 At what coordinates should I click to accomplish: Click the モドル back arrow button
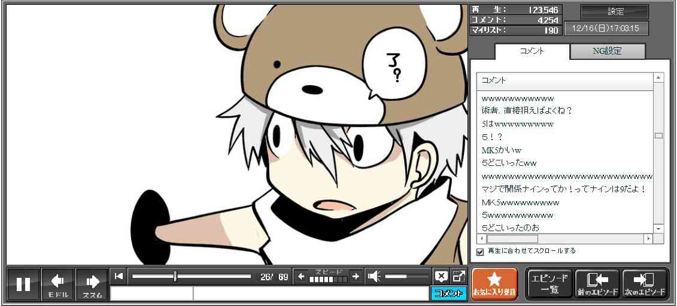(x=57, y=284)
